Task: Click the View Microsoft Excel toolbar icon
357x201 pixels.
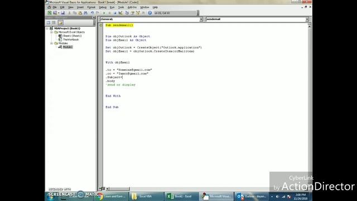Action: click(x=50, y=13)
